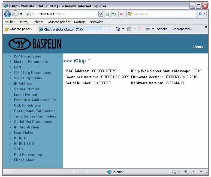Click firmware version ID807b06 31.5.2010
This screenshot has height=177, width=211.
[x=182, y=77]
